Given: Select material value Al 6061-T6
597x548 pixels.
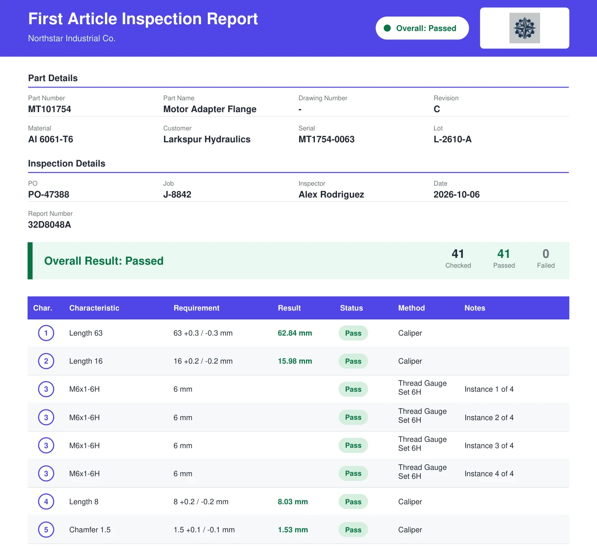Looking at the screenshot, I should (x=51, y=139).
